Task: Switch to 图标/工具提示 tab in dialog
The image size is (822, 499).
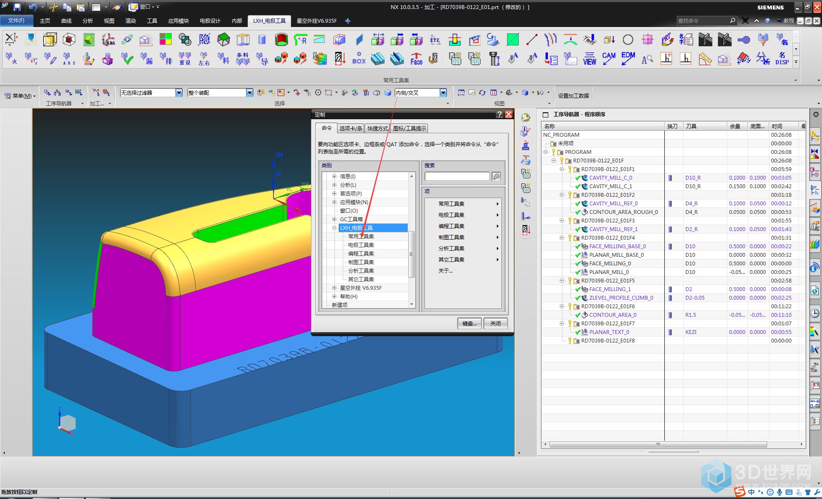Action: pyautogui.click(x=410, y=128)
